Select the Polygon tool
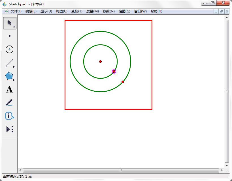This screenshot has height=181, width=232. [10, 76]
